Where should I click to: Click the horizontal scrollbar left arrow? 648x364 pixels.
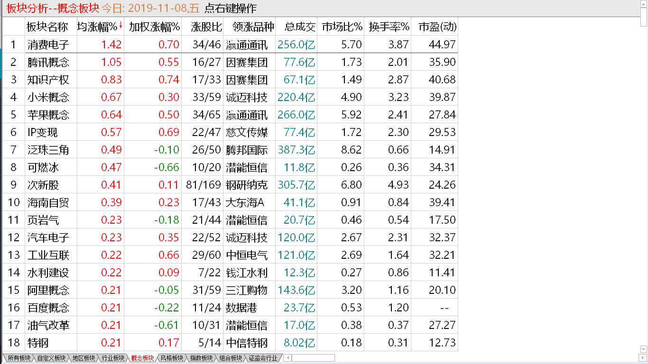287,358
